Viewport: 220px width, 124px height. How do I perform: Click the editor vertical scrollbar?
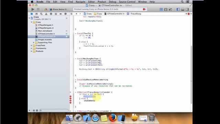191,74
